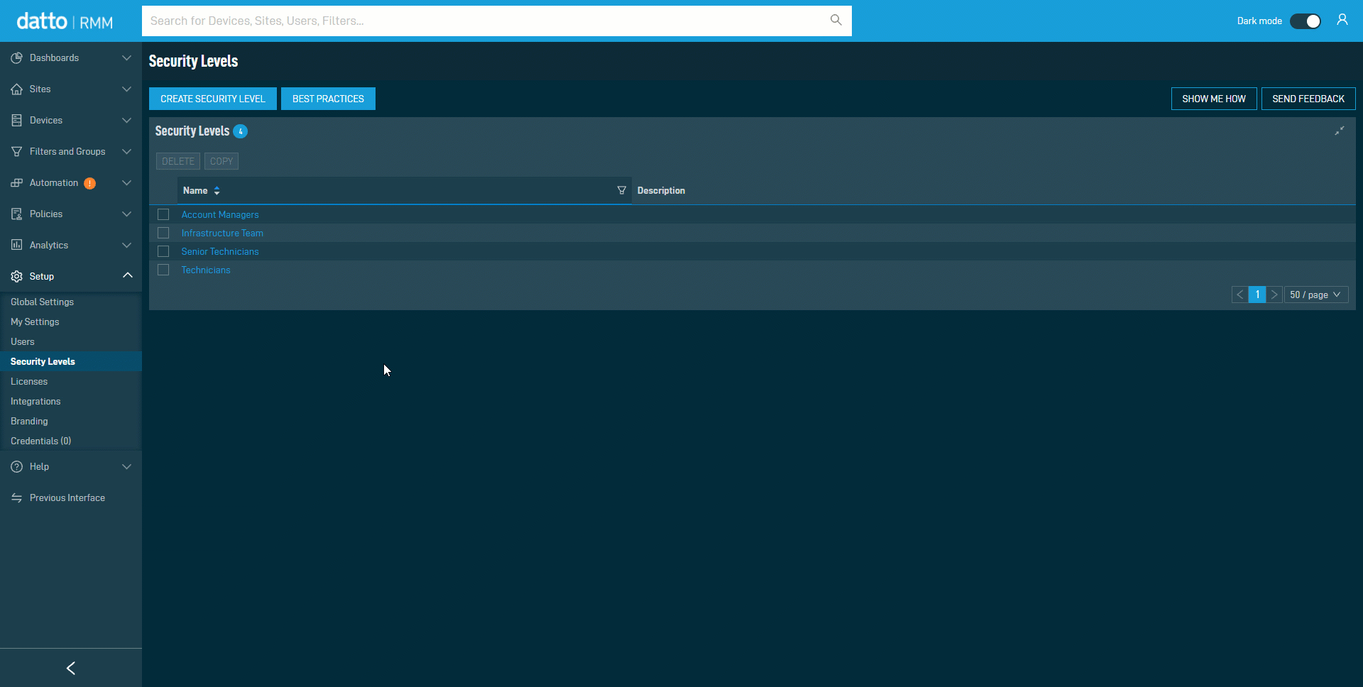Expand the Automation menu chevron
1363x687 pixels.
pyautogui.click(x=126, y=182)
